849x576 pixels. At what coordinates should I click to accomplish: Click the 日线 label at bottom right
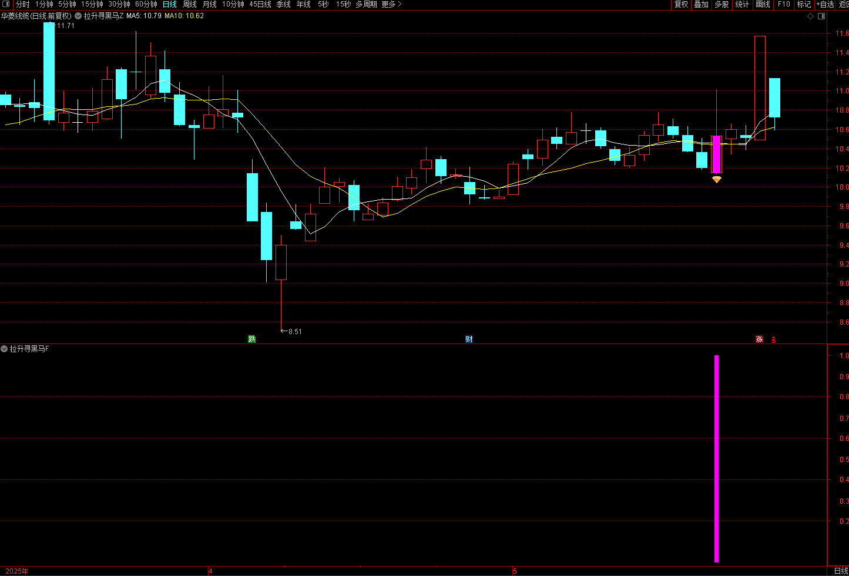(841, 571)
